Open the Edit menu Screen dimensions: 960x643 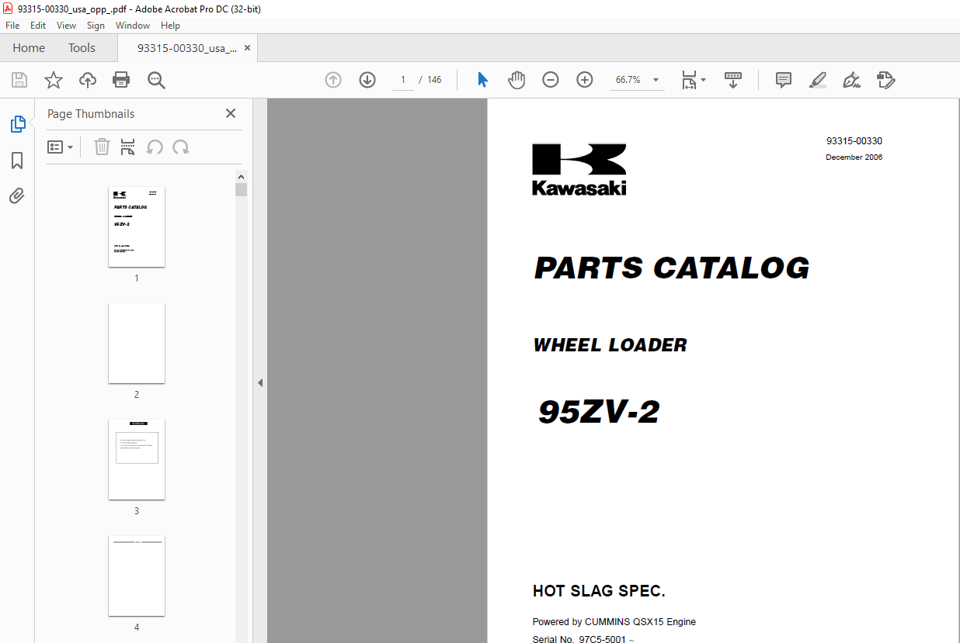coord(38,26)
